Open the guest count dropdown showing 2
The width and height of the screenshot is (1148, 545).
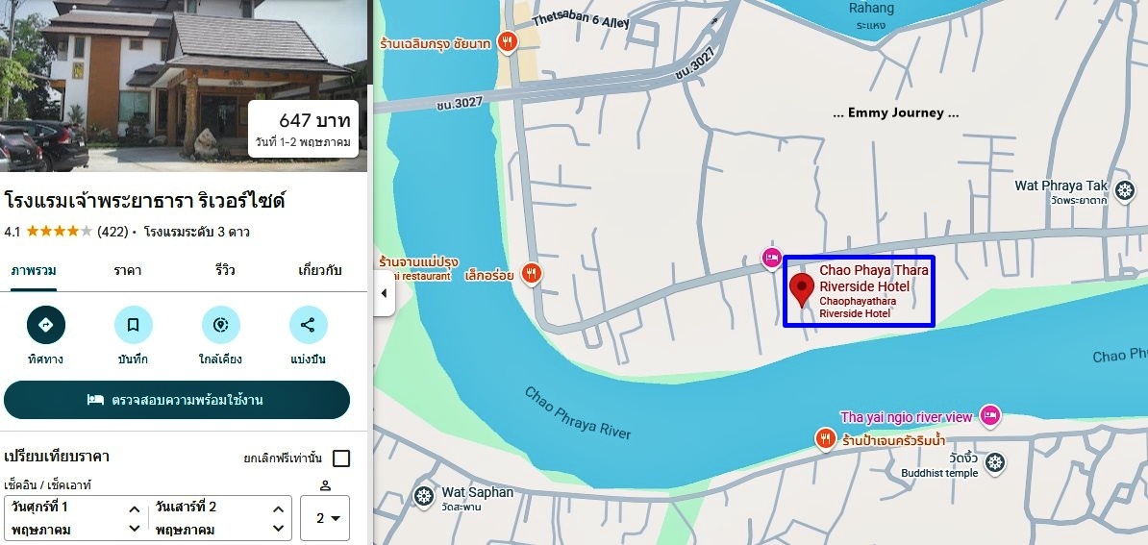pos(325,518)
